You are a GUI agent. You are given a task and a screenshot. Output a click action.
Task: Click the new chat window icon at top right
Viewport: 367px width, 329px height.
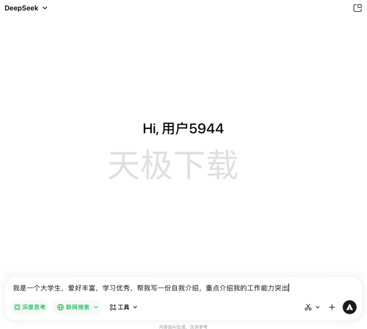point(358,8)
